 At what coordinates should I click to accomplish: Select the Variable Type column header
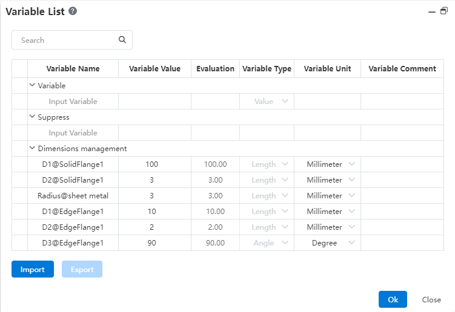pos(267,69)
